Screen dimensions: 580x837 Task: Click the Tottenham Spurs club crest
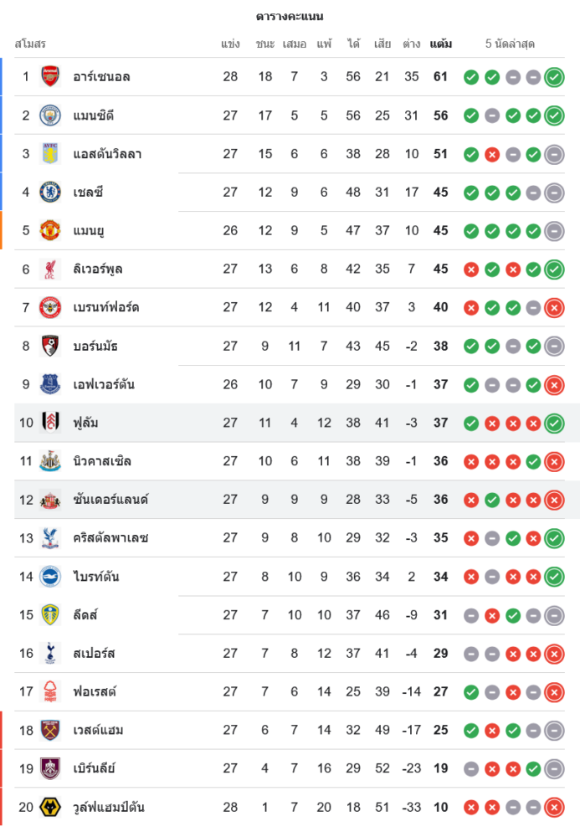(x=50, y=653)
